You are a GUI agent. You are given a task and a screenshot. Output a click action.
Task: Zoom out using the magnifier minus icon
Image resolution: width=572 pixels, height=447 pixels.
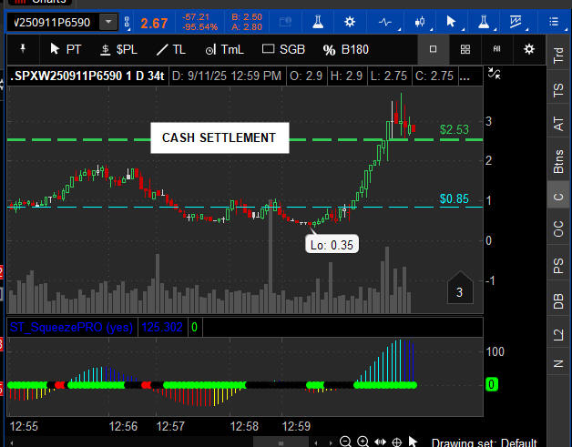345,442
